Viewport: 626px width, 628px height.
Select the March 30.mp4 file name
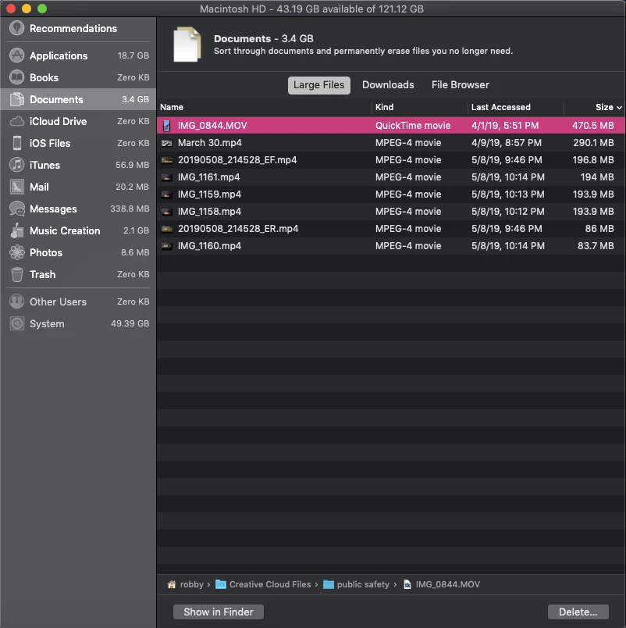tap(210, 143)
